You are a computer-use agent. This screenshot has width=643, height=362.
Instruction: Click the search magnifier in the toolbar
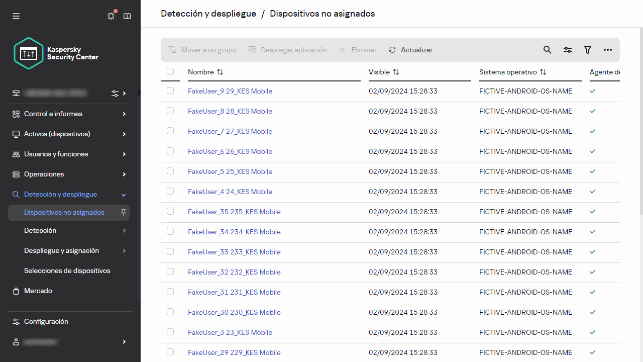point(548,50)
